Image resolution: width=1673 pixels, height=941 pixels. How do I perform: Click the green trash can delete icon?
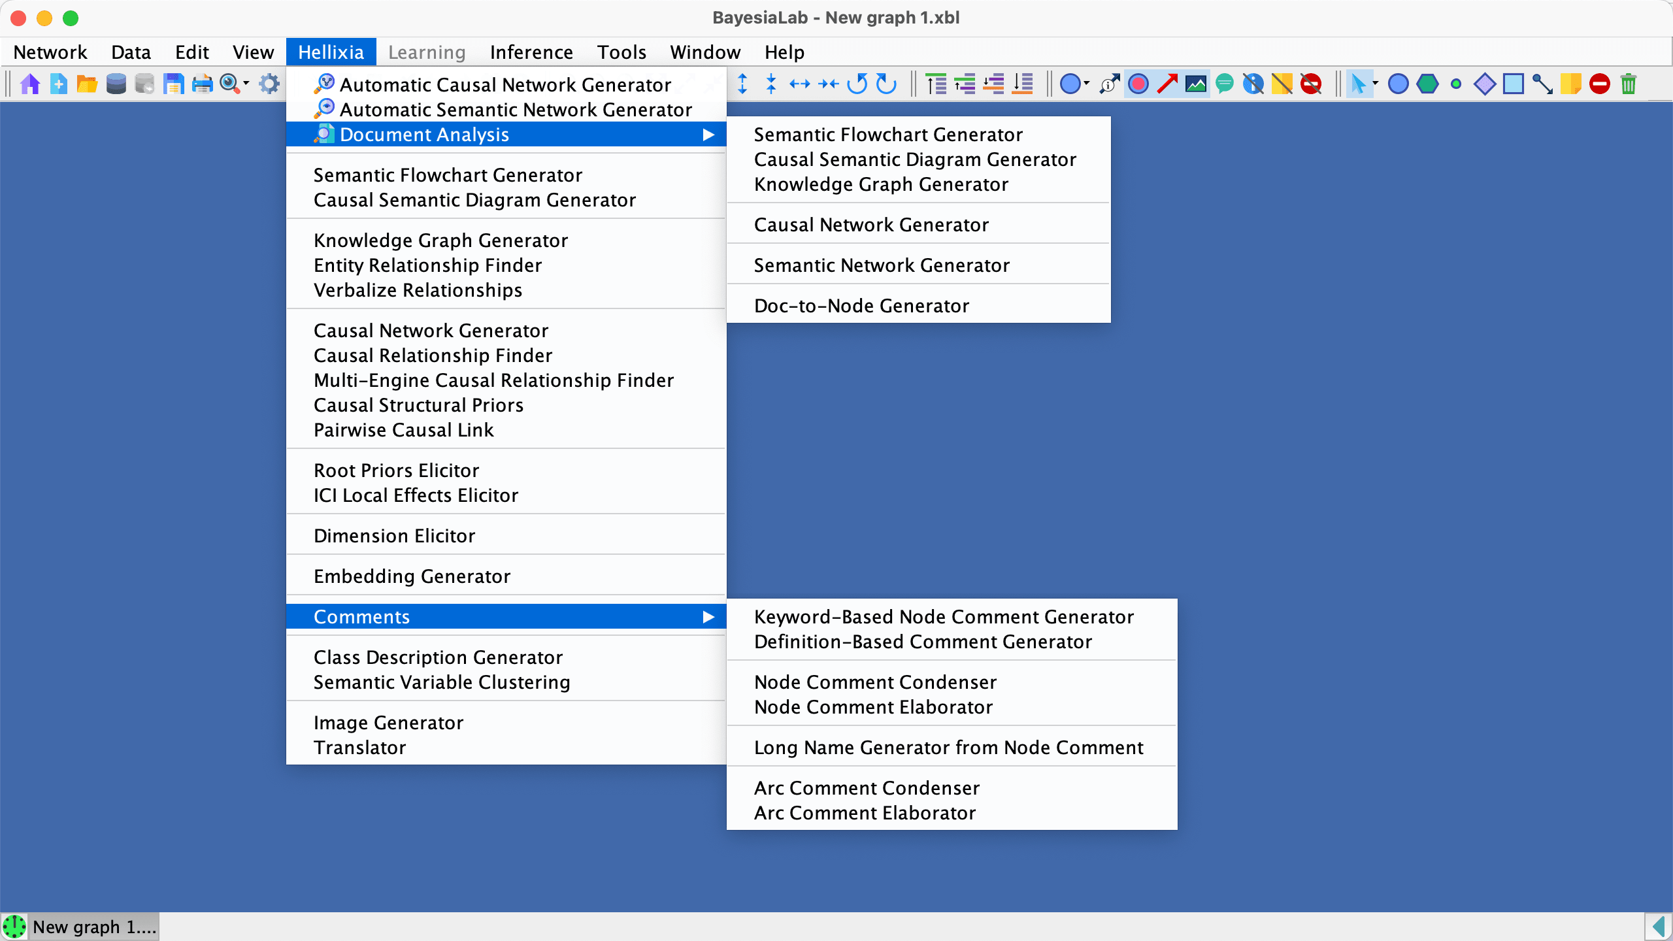(1629, 84)
